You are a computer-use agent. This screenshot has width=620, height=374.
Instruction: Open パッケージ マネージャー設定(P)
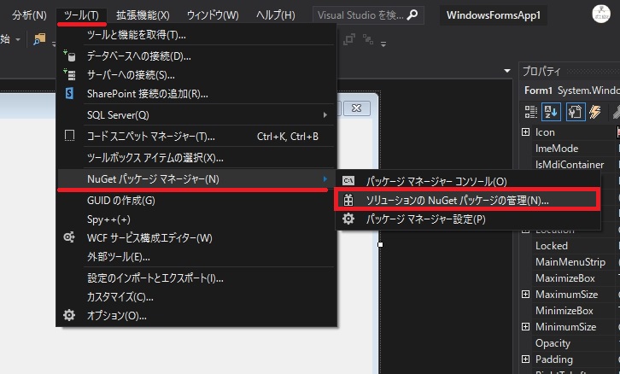(x=468, y=219)
